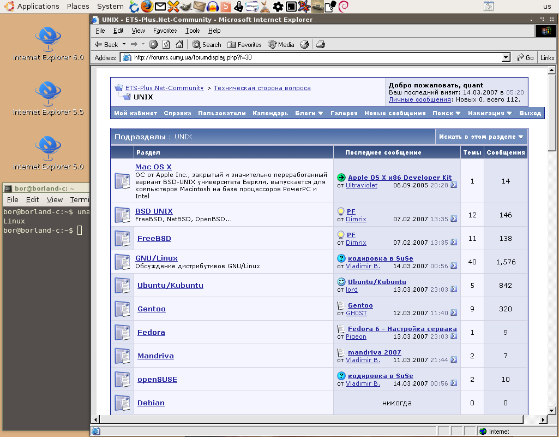The width and height of the screenshot is (559, 437).
Task: Click the Debian swirl panel icon
Action: pos(344,7)
